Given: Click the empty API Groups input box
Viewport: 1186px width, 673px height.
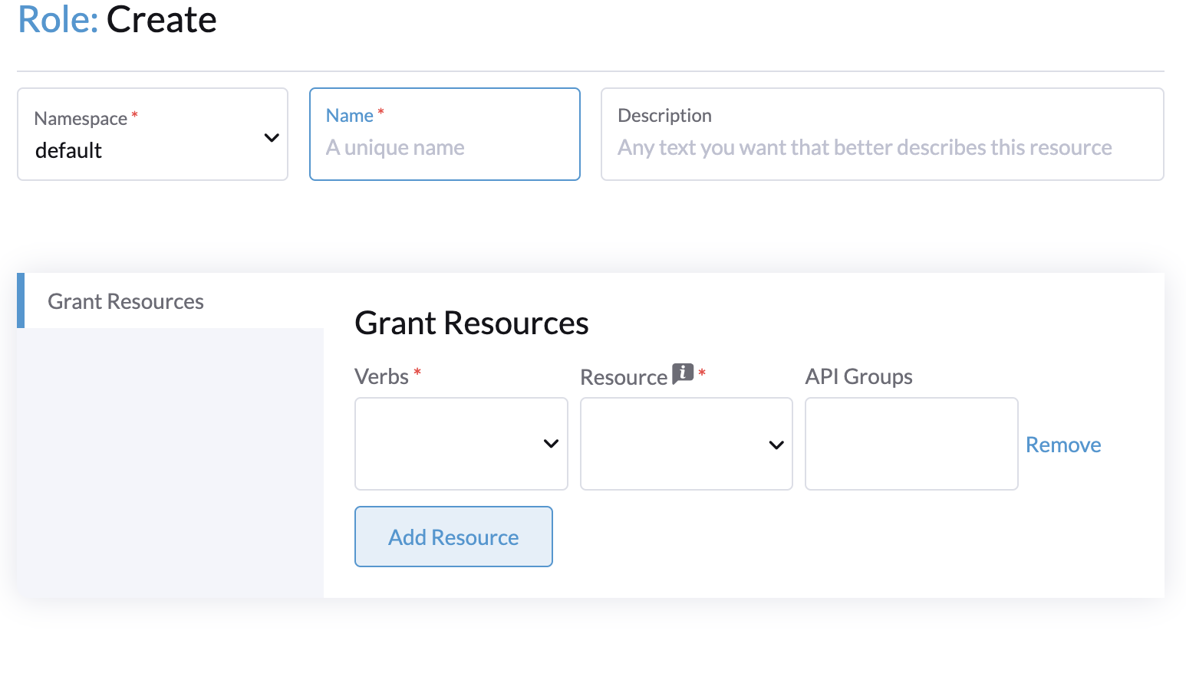Looking at the screenshot, I should point(911,444).
